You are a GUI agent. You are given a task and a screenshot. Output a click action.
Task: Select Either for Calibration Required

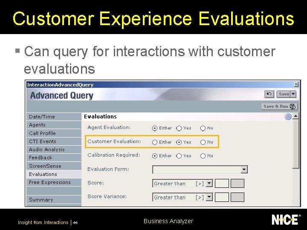[x=155, y=156]
